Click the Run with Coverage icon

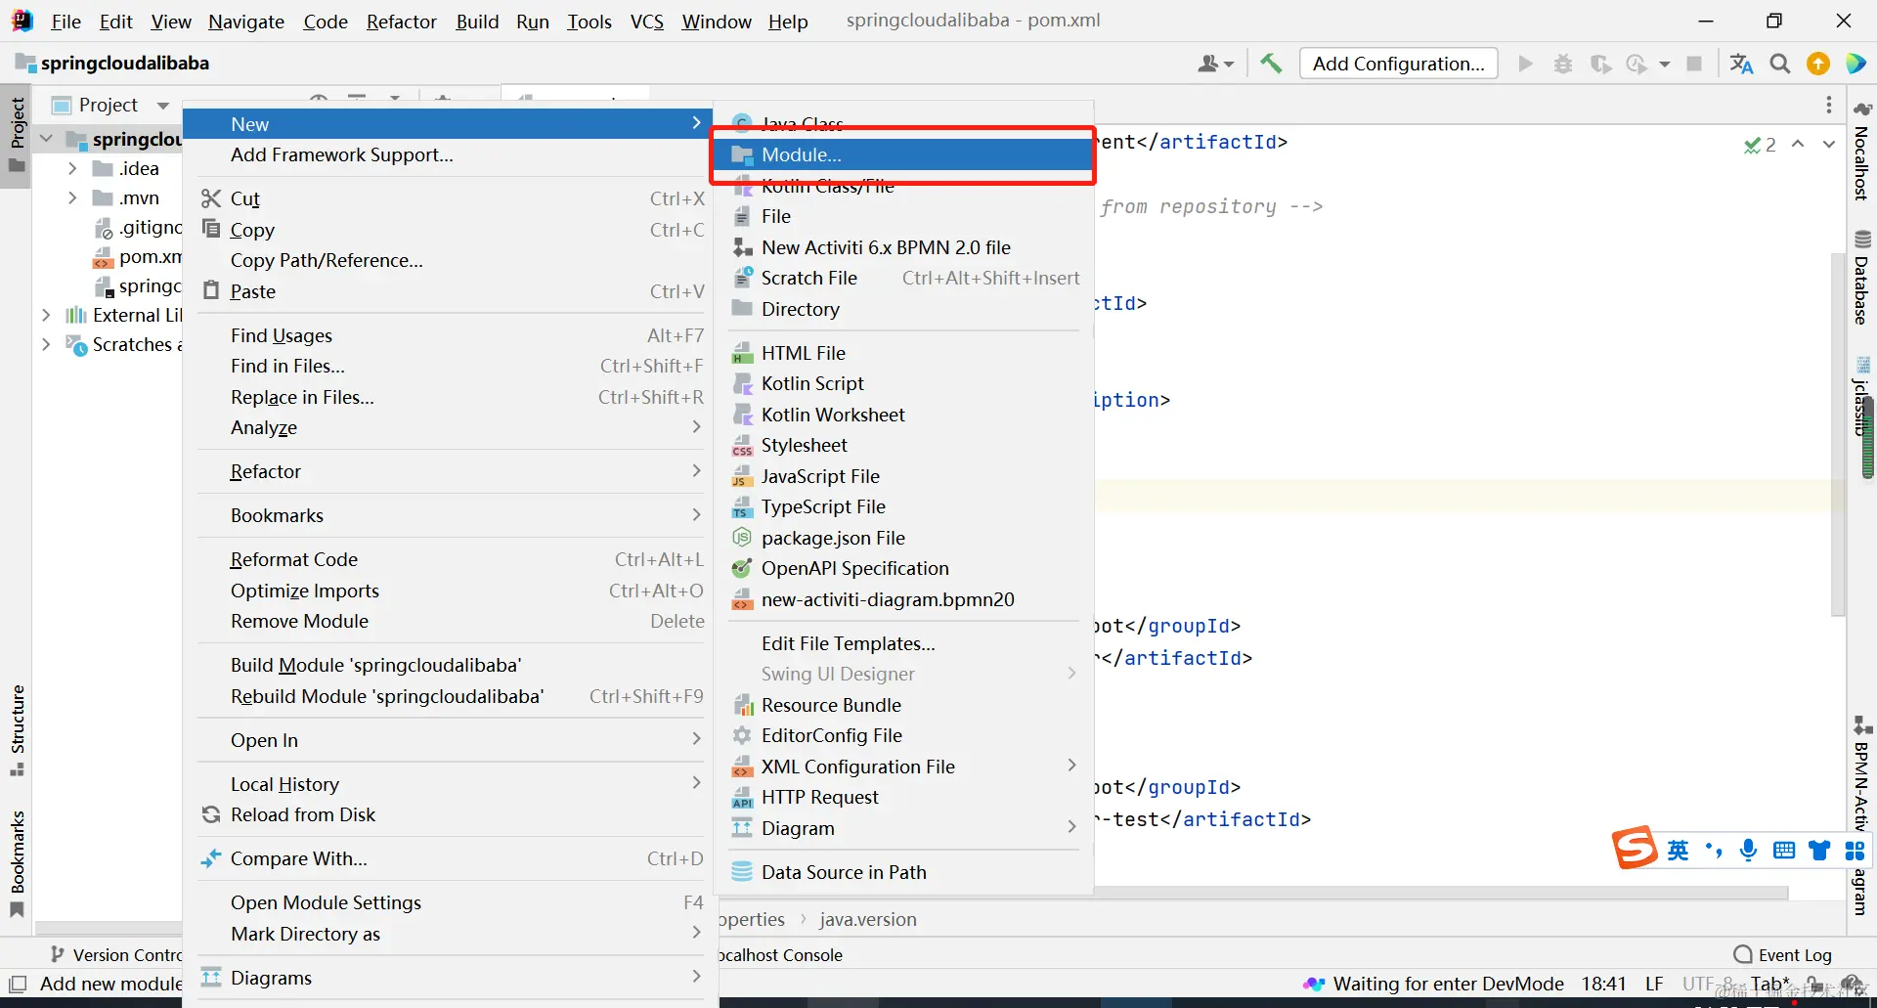tap(1600, 64)
